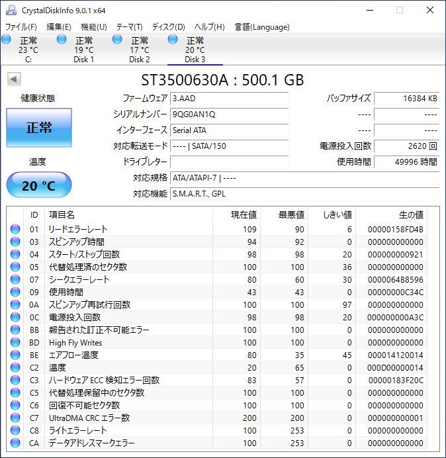Click the power-on hours value 49996 時間

pyautogui.click(x=406, y=161)
